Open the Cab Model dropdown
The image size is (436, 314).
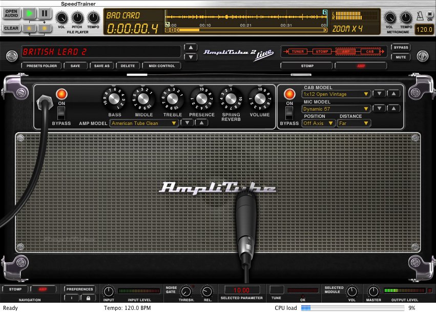pos(336,94)
